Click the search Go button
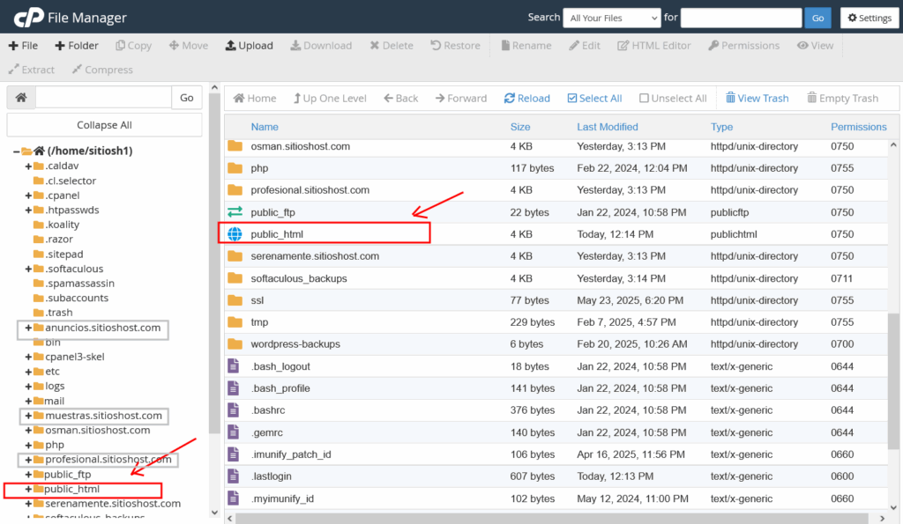This screenshot has height=524, width=903. pyautogui.click(x=817, y=18)
